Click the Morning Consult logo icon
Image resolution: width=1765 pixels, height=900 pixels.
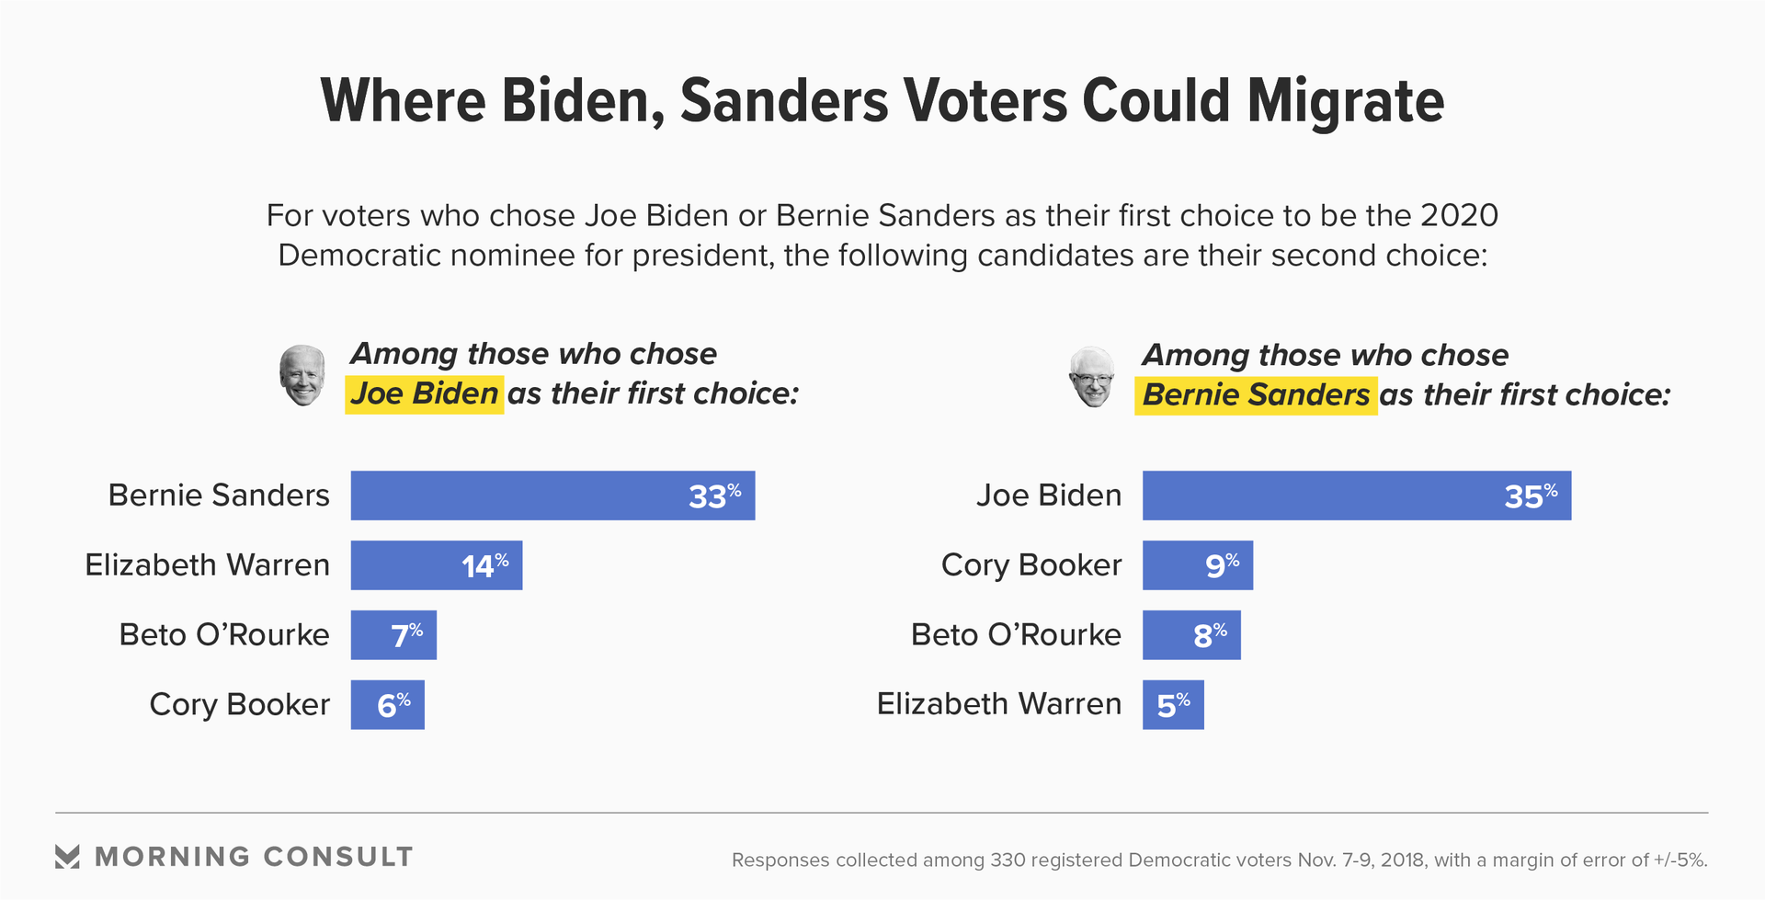tap(67, 857)
